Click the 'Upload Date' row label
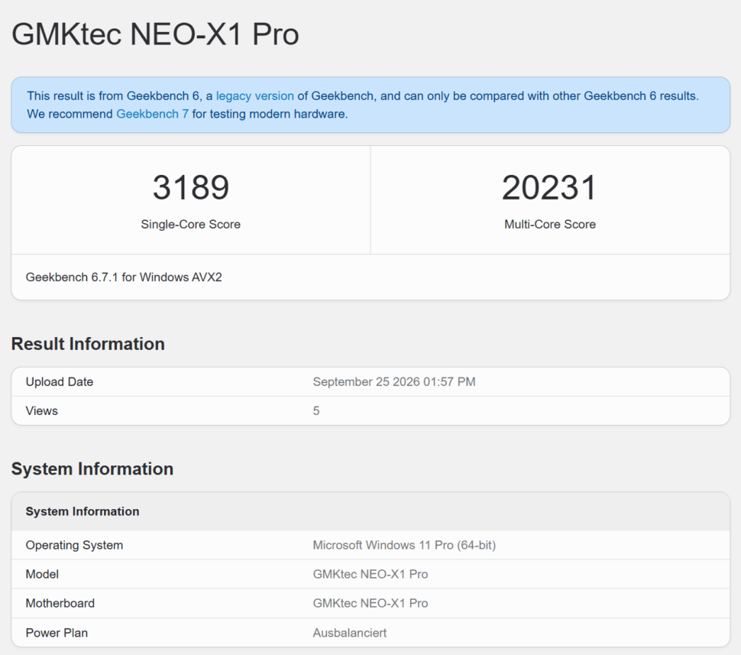The height and width of the screenshot is (655, 741). 60,381
